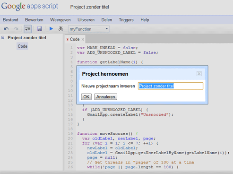Click the function getLabelName(i) line
Viewport: 233px width, 174px height.
[110, 62]
